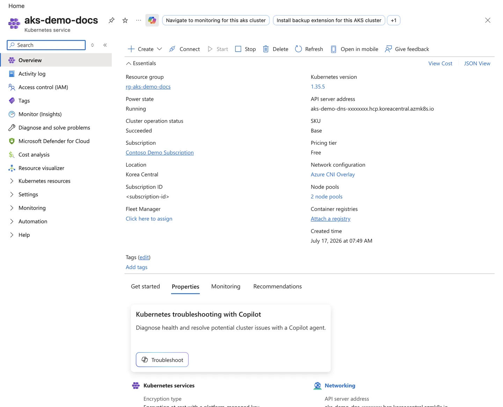Open Cost analysis
Image resolution: width=503 pixels, height=407 pixels.
[56, 154]
